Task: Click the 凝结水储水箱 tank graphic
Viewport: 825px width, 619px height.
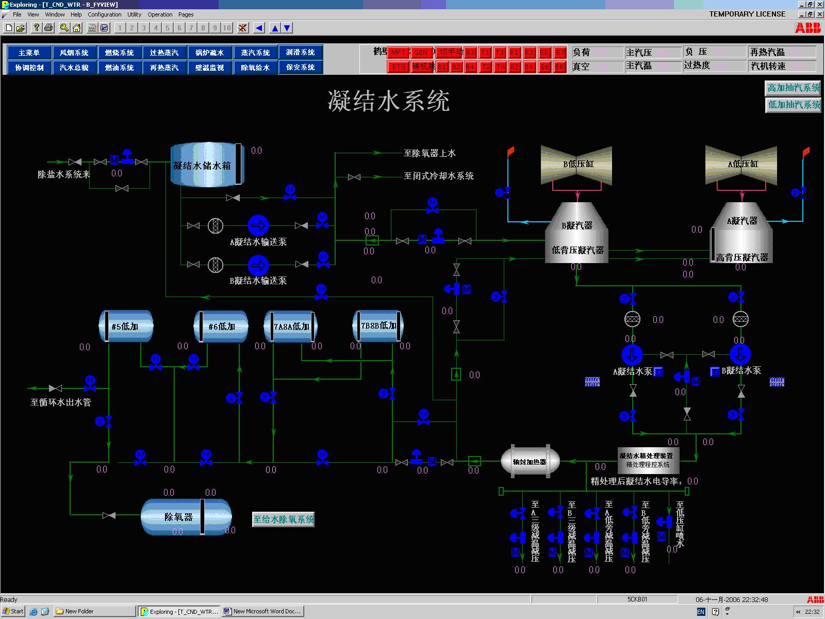Action: (x=207, y=165)
